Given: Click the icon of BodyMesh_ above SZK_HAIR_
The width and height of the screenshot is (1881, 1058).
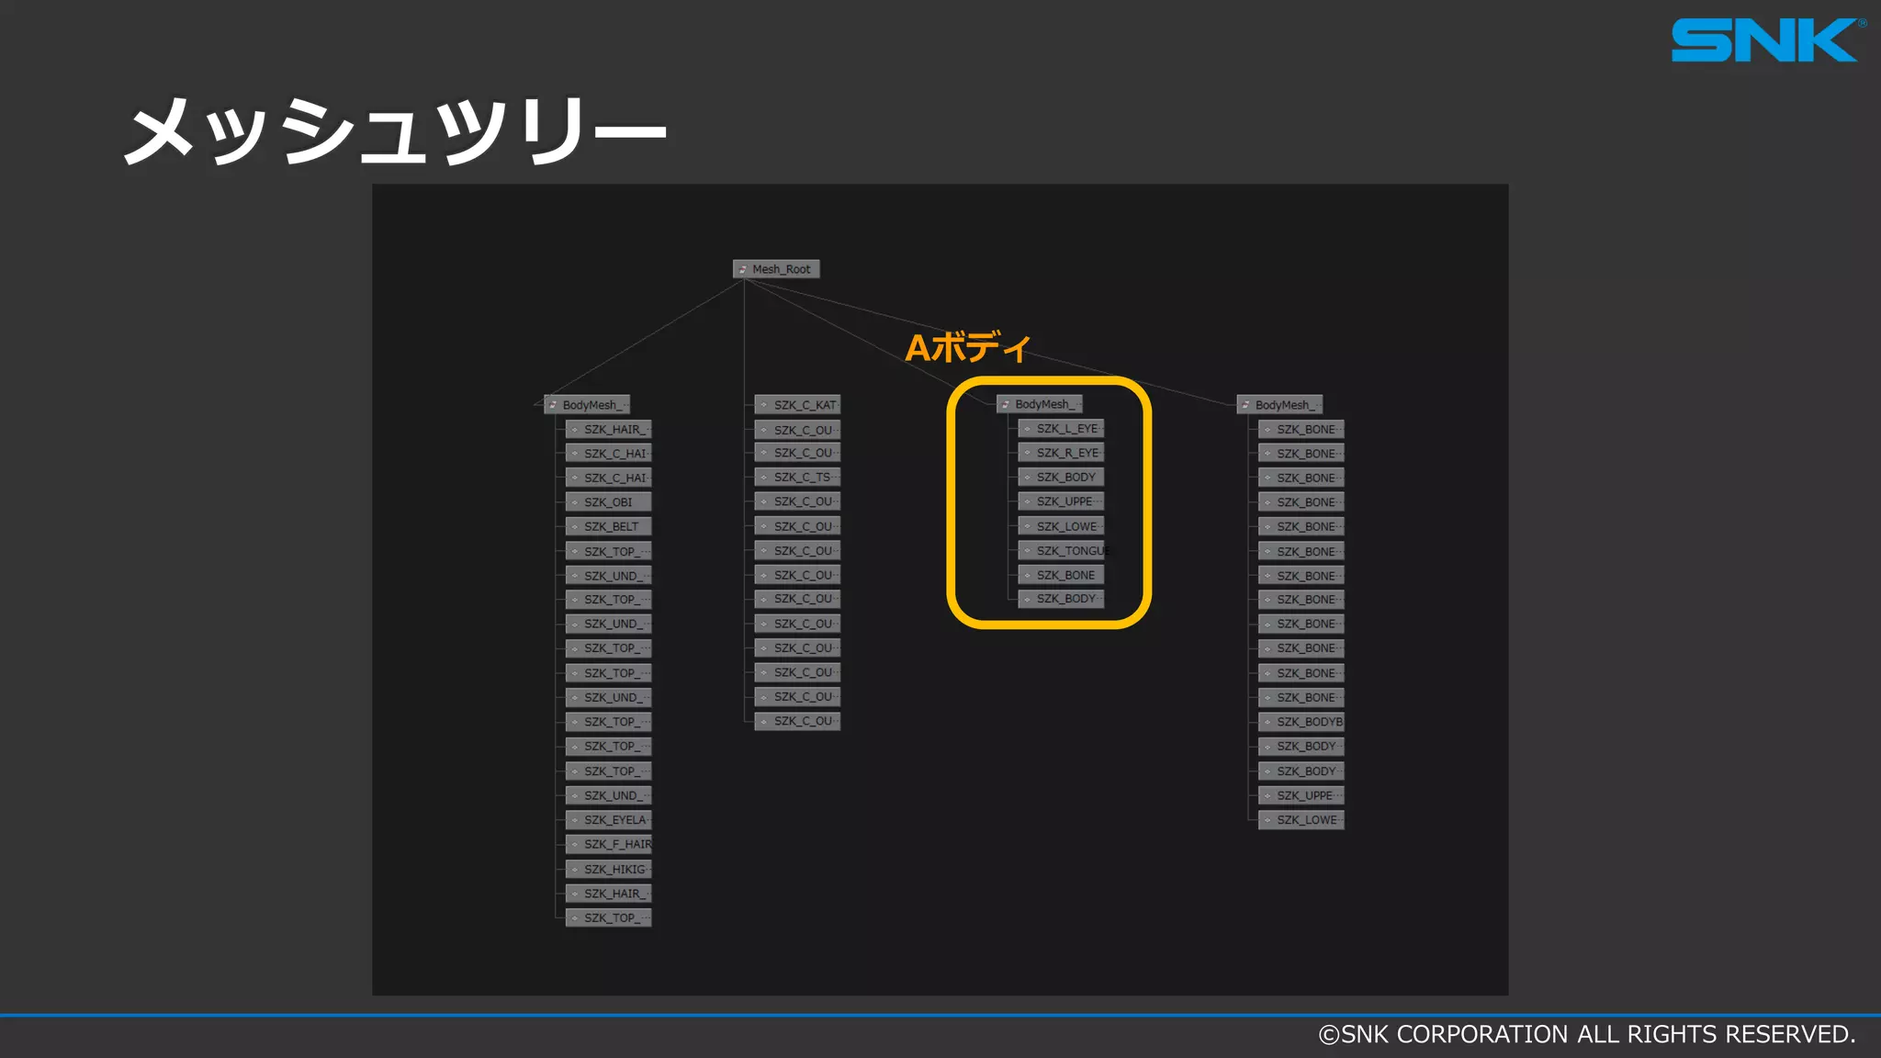Looking at the screenshot, I should pos(553,405).
